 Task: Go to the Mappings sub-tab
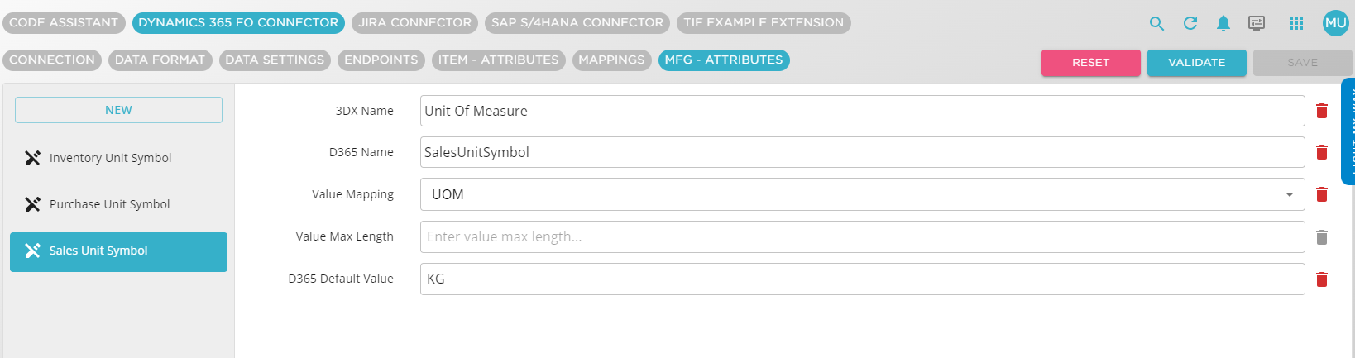pyautogui.click(x=611, y=60)
